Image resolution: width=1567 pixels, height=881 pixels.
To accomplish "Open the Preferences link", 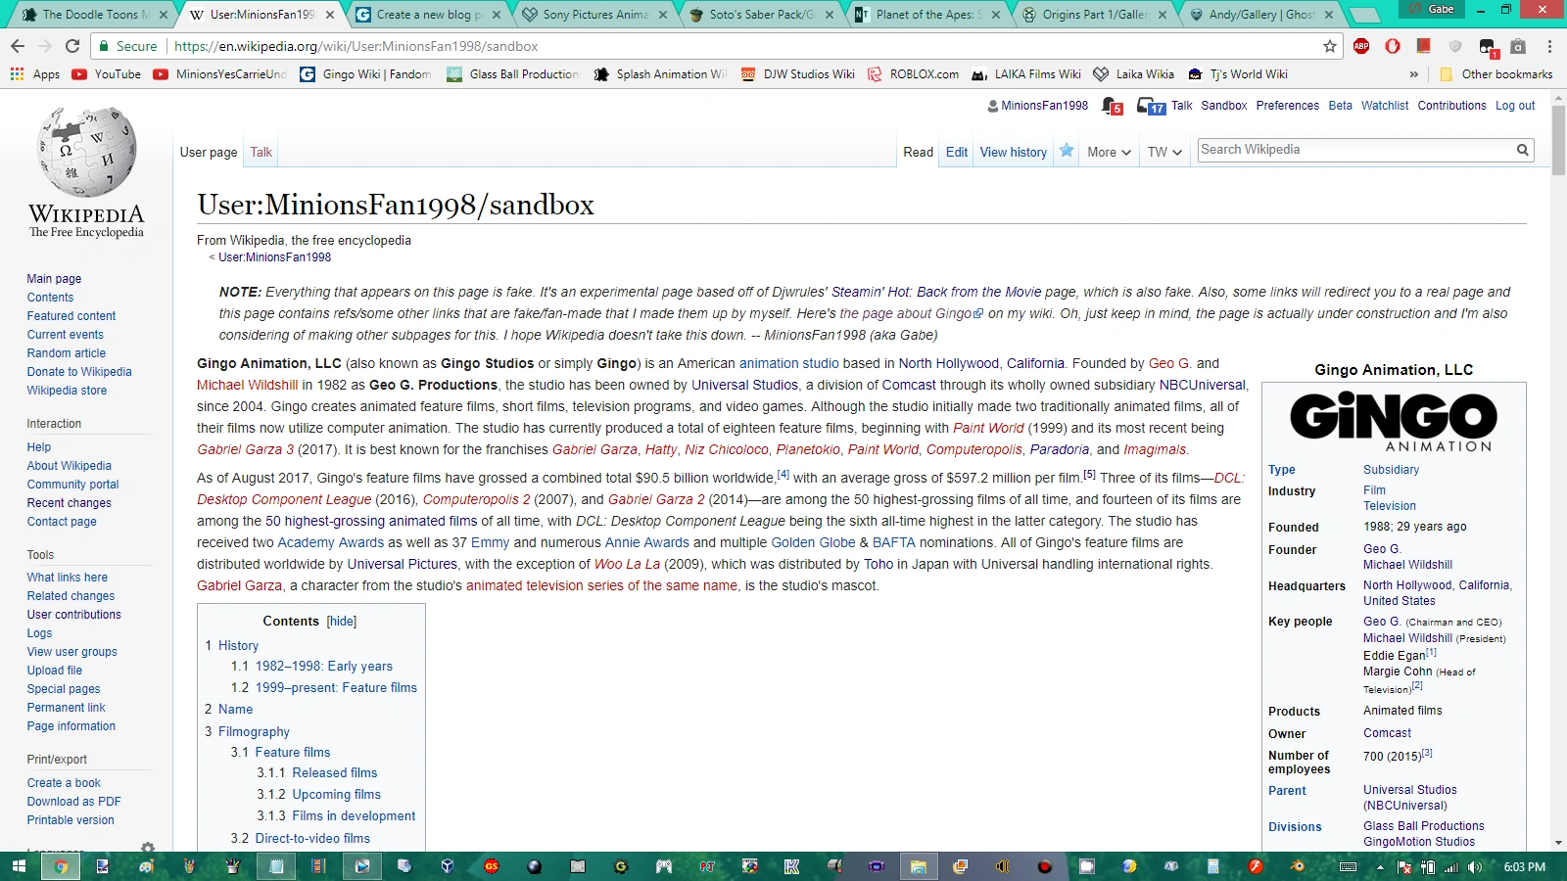I will tap(1288, 106).
